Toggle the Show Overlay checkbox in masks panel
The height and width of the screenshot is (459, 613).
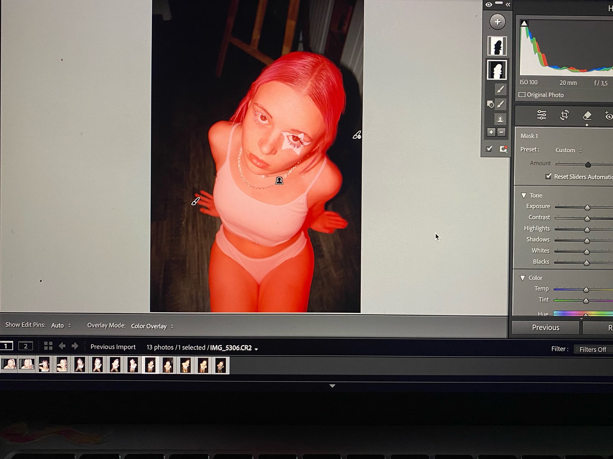point(489,149)
